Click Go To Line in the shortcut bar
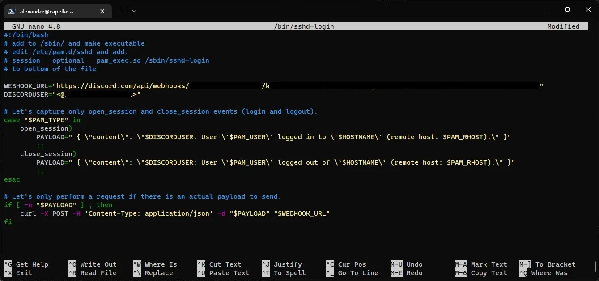599x281 pixels. [x=357, y=273]
